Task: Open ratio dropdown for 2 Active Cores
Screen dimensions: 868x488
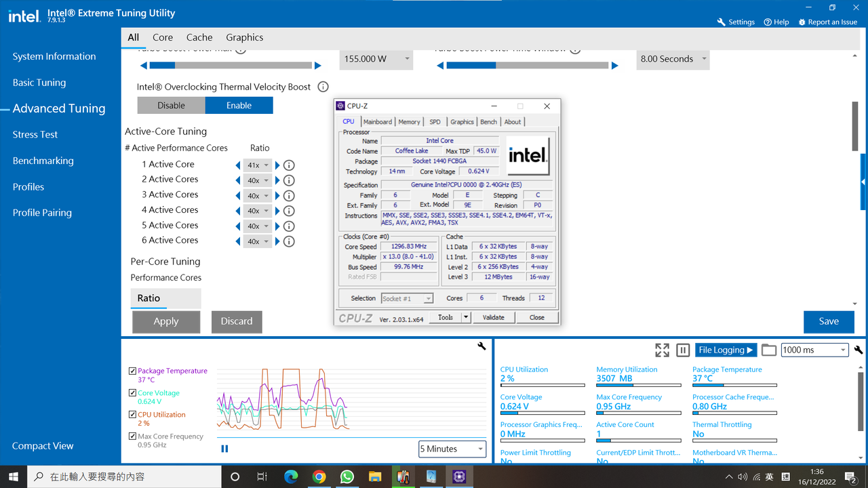Action: (258, 180)
